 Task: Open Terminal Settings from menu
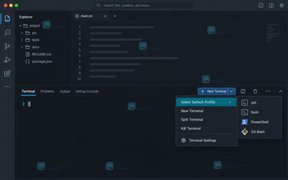tap(206, 140)
